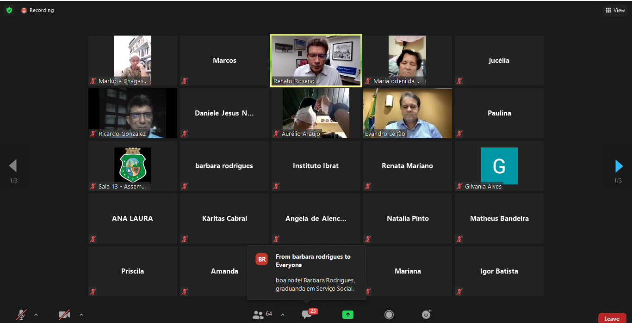Open the chat with 23 unread messages
Viewport: 632px width, 323px height.
(x=307, y=315)
